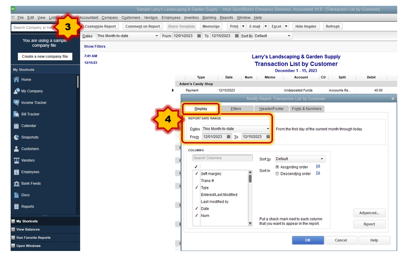Click the Revert button

pyautogui.click(x=369, y=224)
